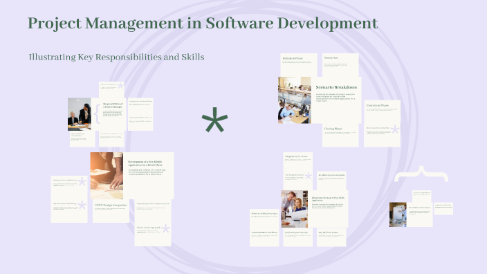487x274 pixels.
Task: Open the "Initiation Phase" slide card
Action: 299,65
